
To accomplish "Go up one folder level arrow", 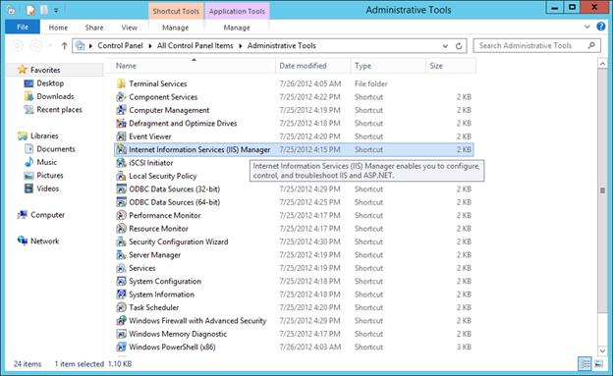I will coord(65,46).
